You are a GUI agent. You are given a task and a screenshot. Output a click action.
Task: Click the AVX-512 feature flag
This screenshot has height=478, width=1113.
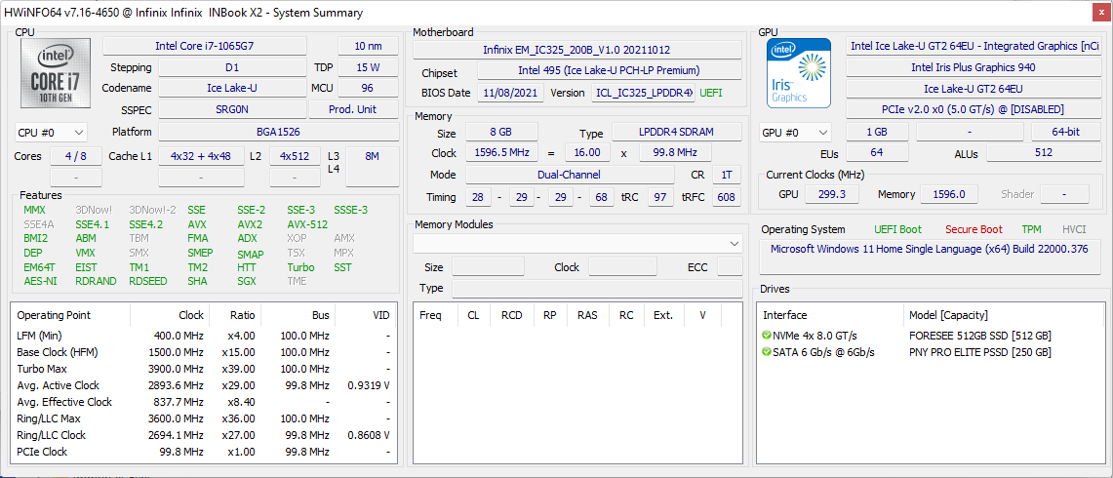(307, 224)
